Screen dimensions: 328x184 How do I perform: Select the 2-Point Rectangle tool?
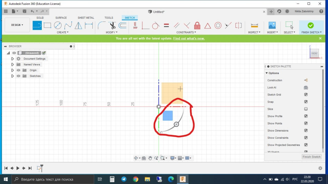coord(47,25)
